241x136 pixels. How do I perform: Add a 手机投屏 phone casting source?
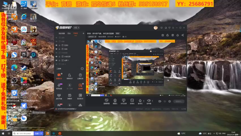(x=124, y=102)
